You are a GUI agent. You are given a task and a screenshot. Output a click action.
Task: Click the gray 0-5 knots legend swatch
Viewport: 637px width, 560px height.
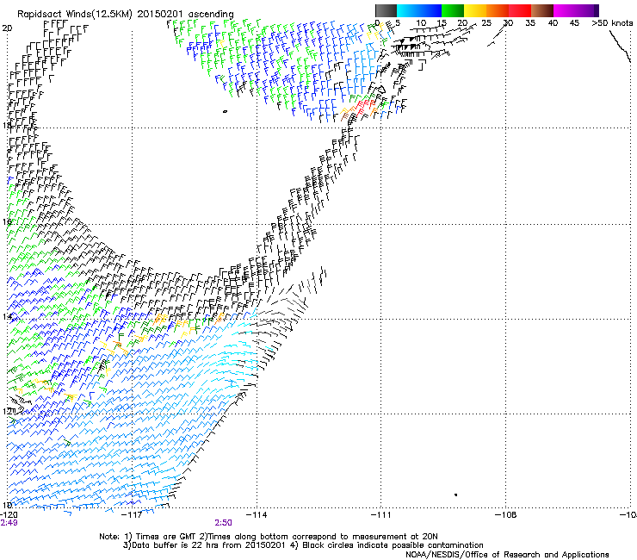click(x=386, y=10)
